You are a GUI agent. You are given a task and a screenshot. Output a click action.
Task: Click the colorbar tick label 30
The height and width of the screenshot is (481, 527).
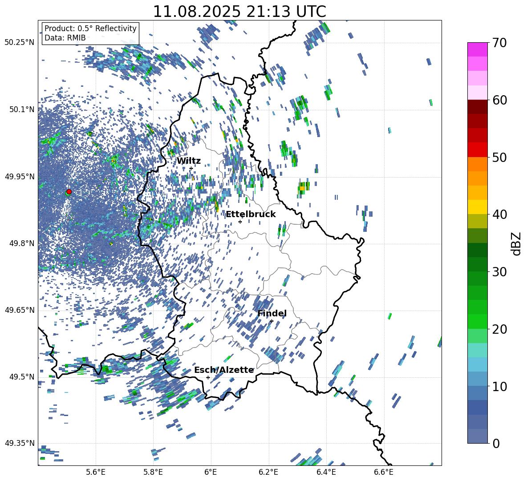[x=500, y=272]
